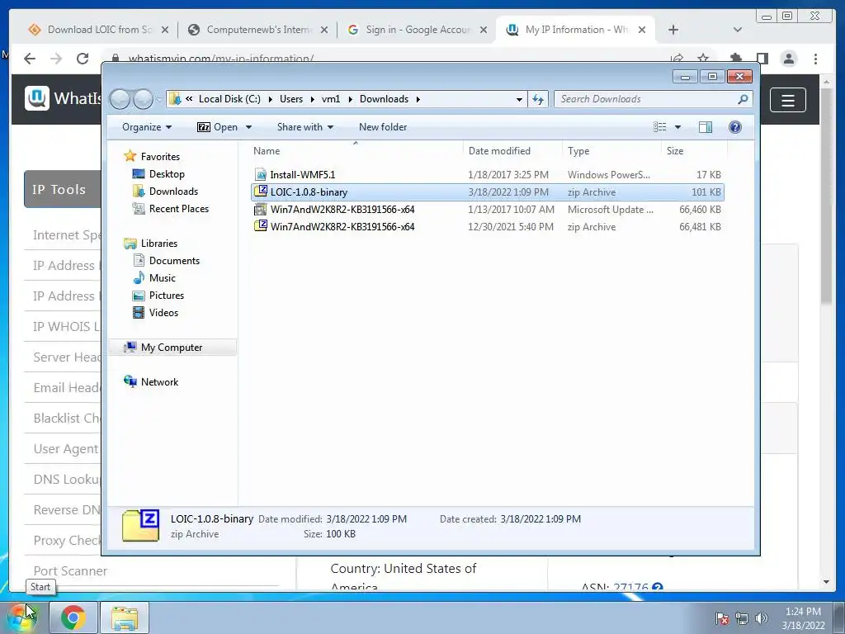Expand the Open button dropdown arrow

click(x=248, y=127)
